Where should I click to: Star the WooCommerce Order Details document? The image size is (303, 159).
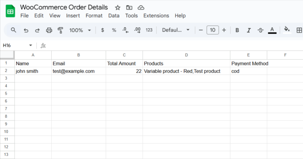(x=118, y=8)
